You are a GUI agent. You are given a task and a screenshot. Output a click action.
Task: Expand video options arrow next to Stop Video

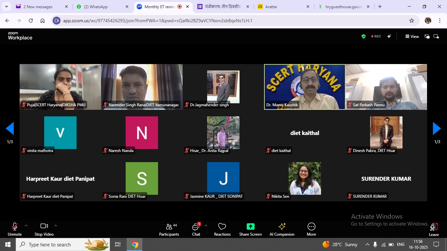[56, 226]
